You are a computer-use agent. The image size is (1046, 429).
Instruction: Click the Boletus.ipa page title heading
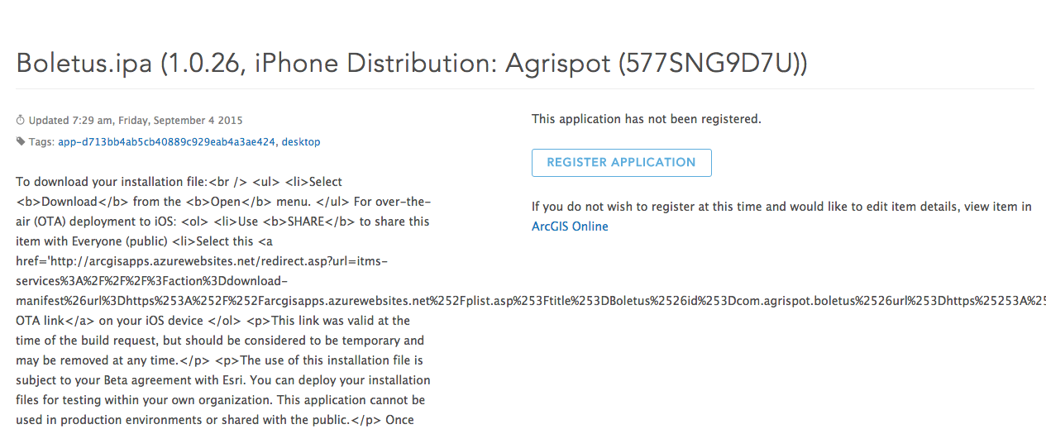point(412,64)
